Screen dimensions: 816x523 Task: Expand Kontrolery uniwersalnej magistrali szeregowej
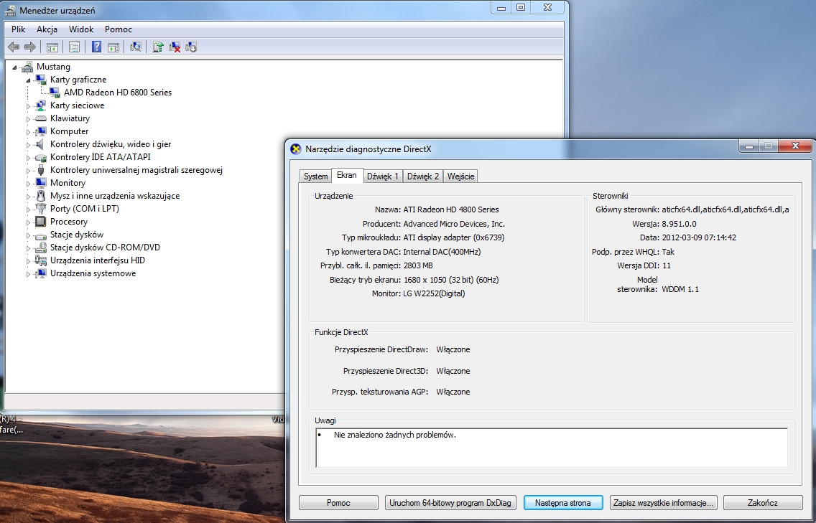coord(28,171)
